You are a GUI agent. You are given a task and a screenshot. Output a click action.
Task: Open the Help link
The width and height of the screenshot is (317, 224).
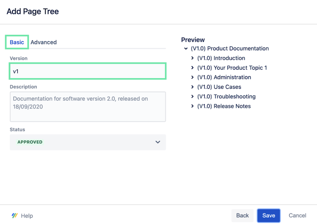click(27, 216)
